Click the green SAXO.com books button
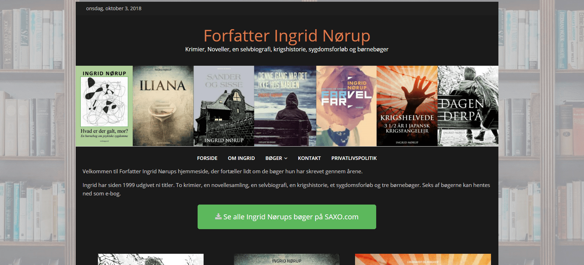Viewport: 584px width, 265px height. pos(287,217)
